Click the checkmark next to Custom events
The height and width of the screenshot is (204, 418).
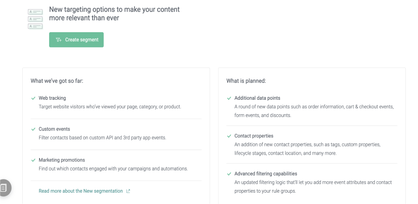(33, 129)
